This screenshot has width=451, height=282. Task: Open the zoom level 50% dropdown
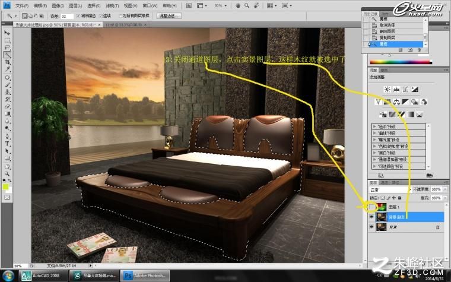221,5
